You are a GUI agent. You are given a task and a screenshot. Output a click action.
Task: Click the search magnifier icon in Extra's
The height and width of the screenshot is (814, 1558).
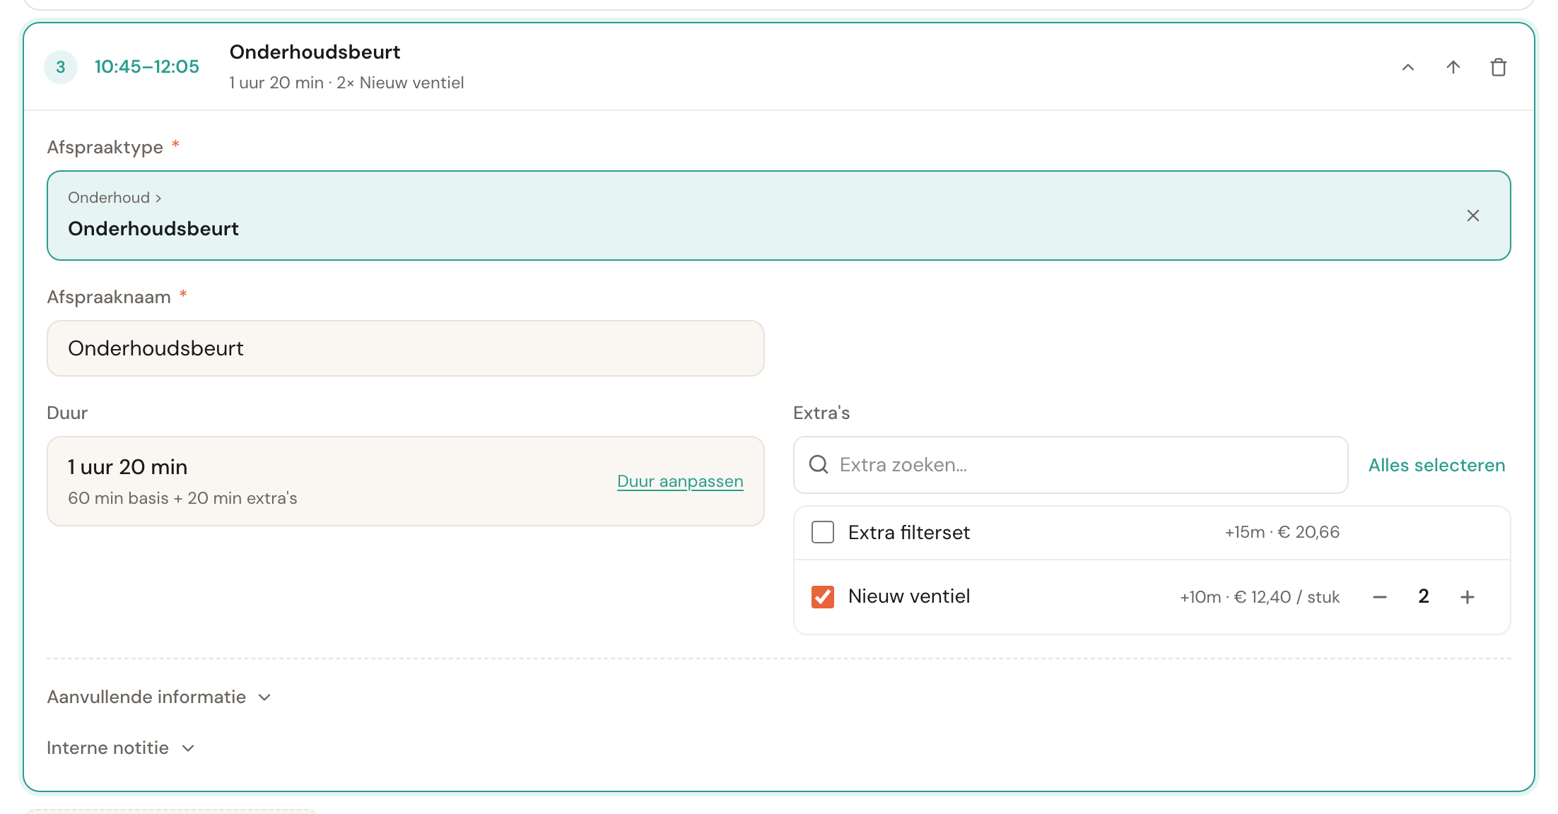click(819, 464)
